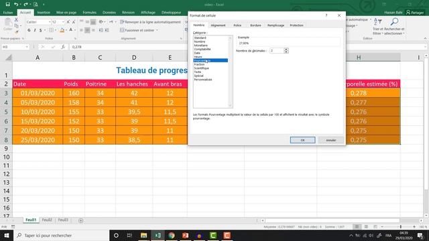Toggle bold G formatting

tap(29, 30)
